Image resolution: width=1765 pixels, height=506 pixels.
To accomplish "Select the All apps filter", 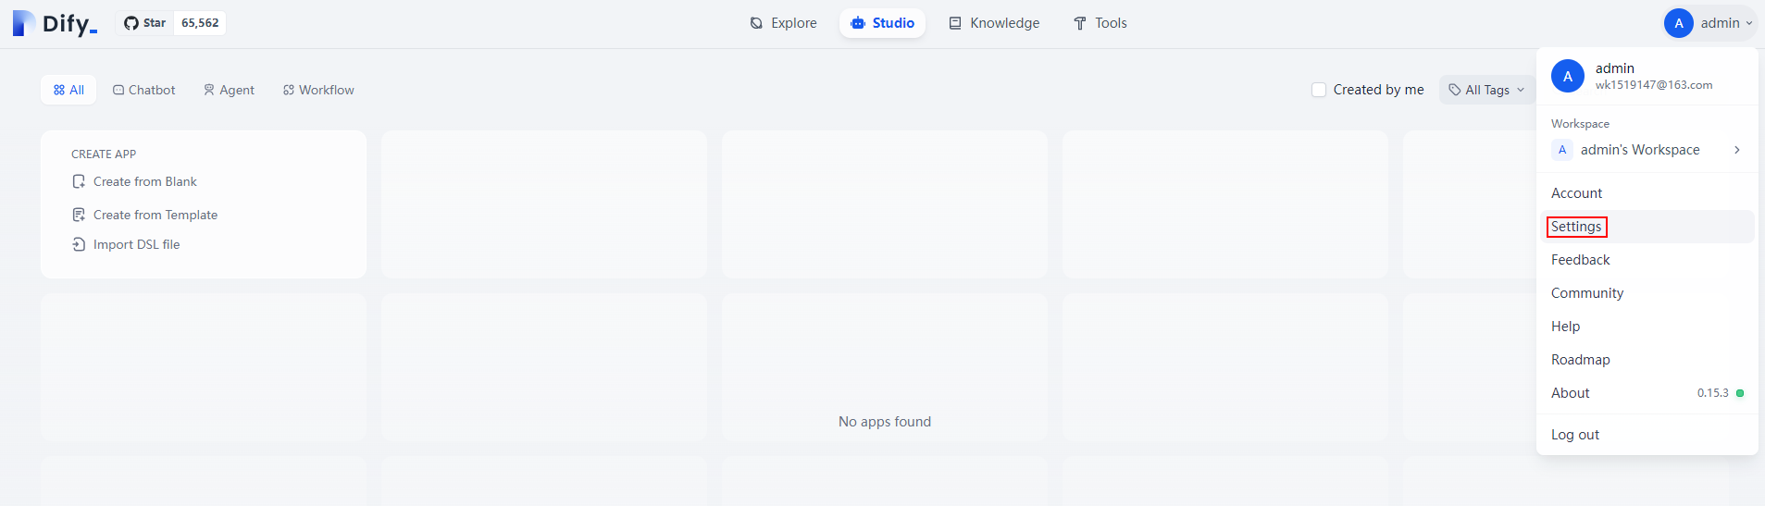I will pos(68,90).
